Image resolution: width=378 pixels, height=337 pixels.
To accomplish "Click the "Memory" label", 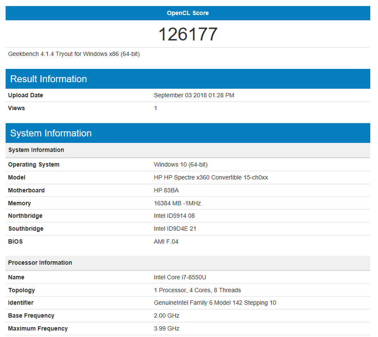I will 19,204.
